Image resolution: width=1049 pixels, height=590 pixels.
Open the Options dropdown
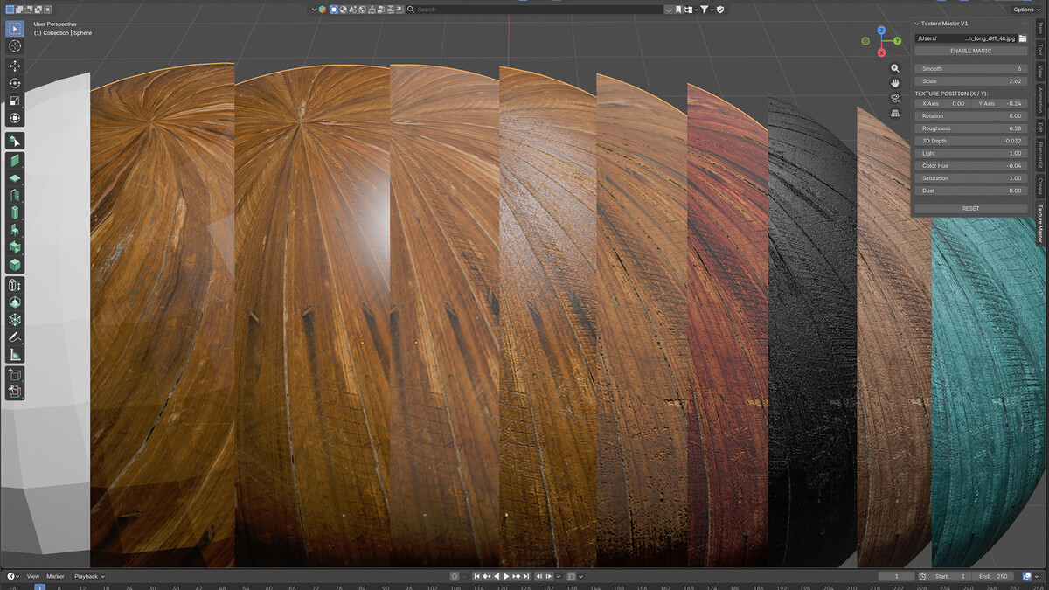(x=1026, y=10)
